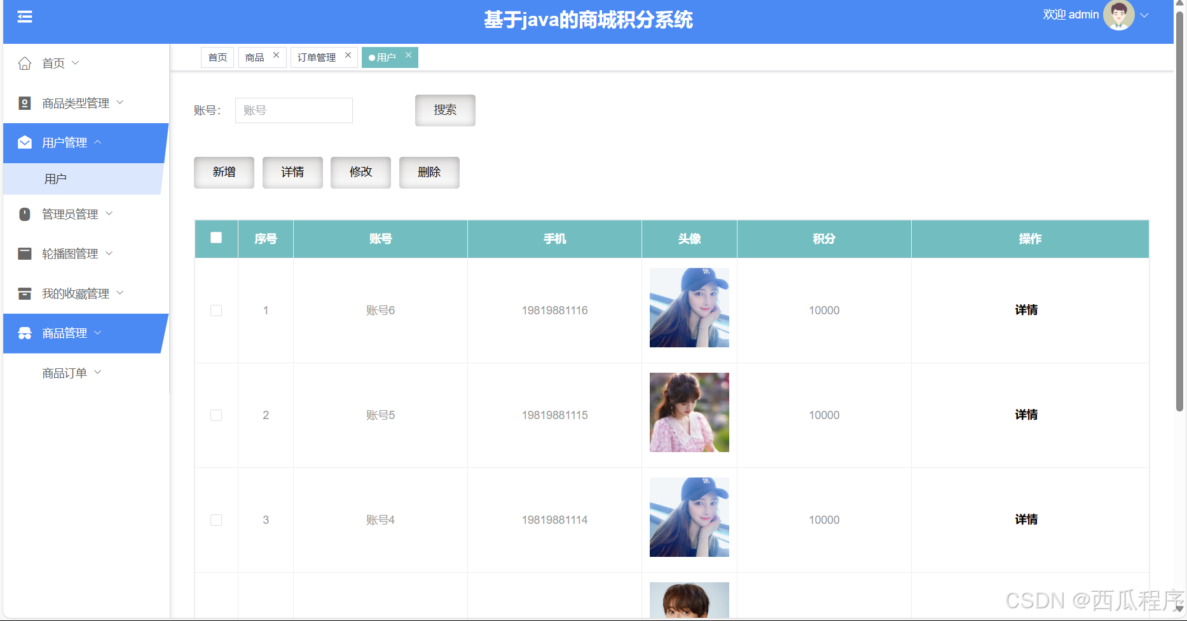Switch to the 首页 tab

tap(217, 57)
